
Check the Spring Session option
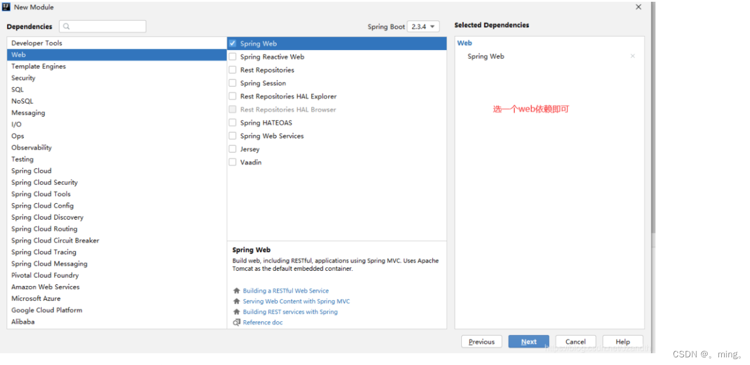233,83
